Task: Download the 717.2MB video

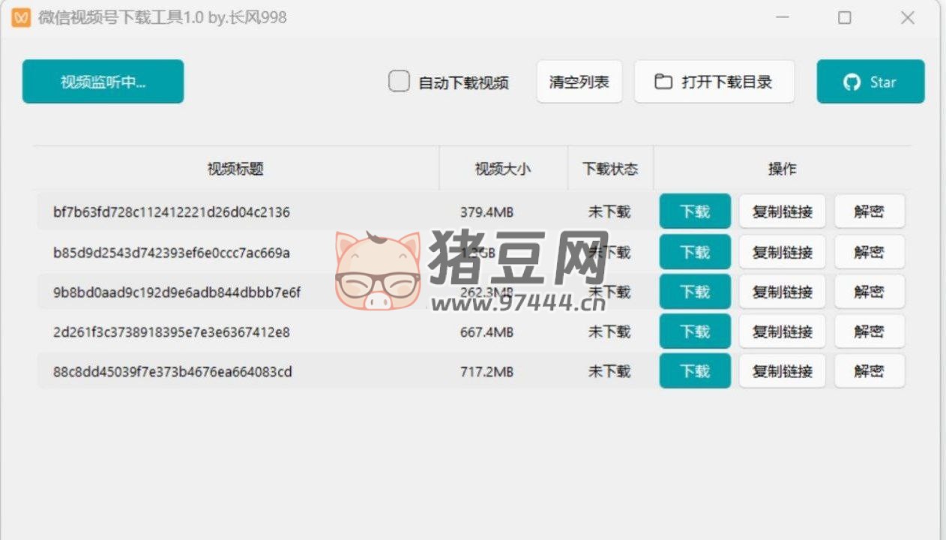Action: point(694,371)
